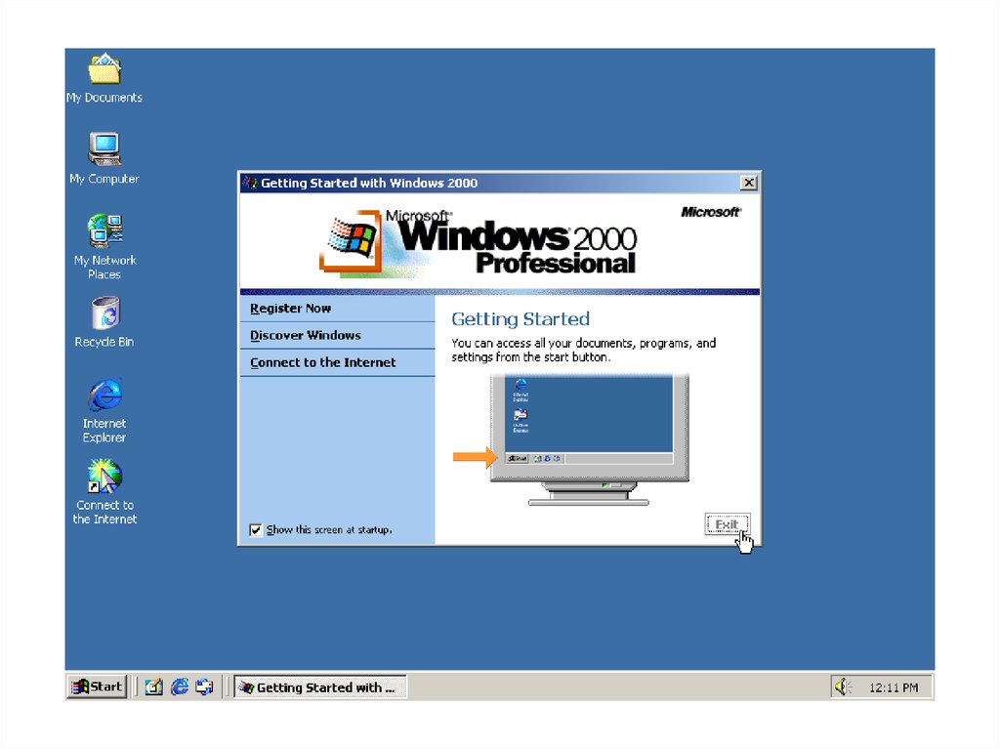
Task: Open the My Documents desktop icon
Action: [104, 71]
